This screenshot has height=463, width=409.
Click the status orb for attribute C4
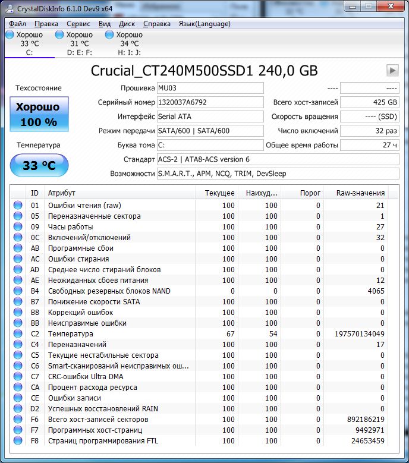(x=18, y=344)
